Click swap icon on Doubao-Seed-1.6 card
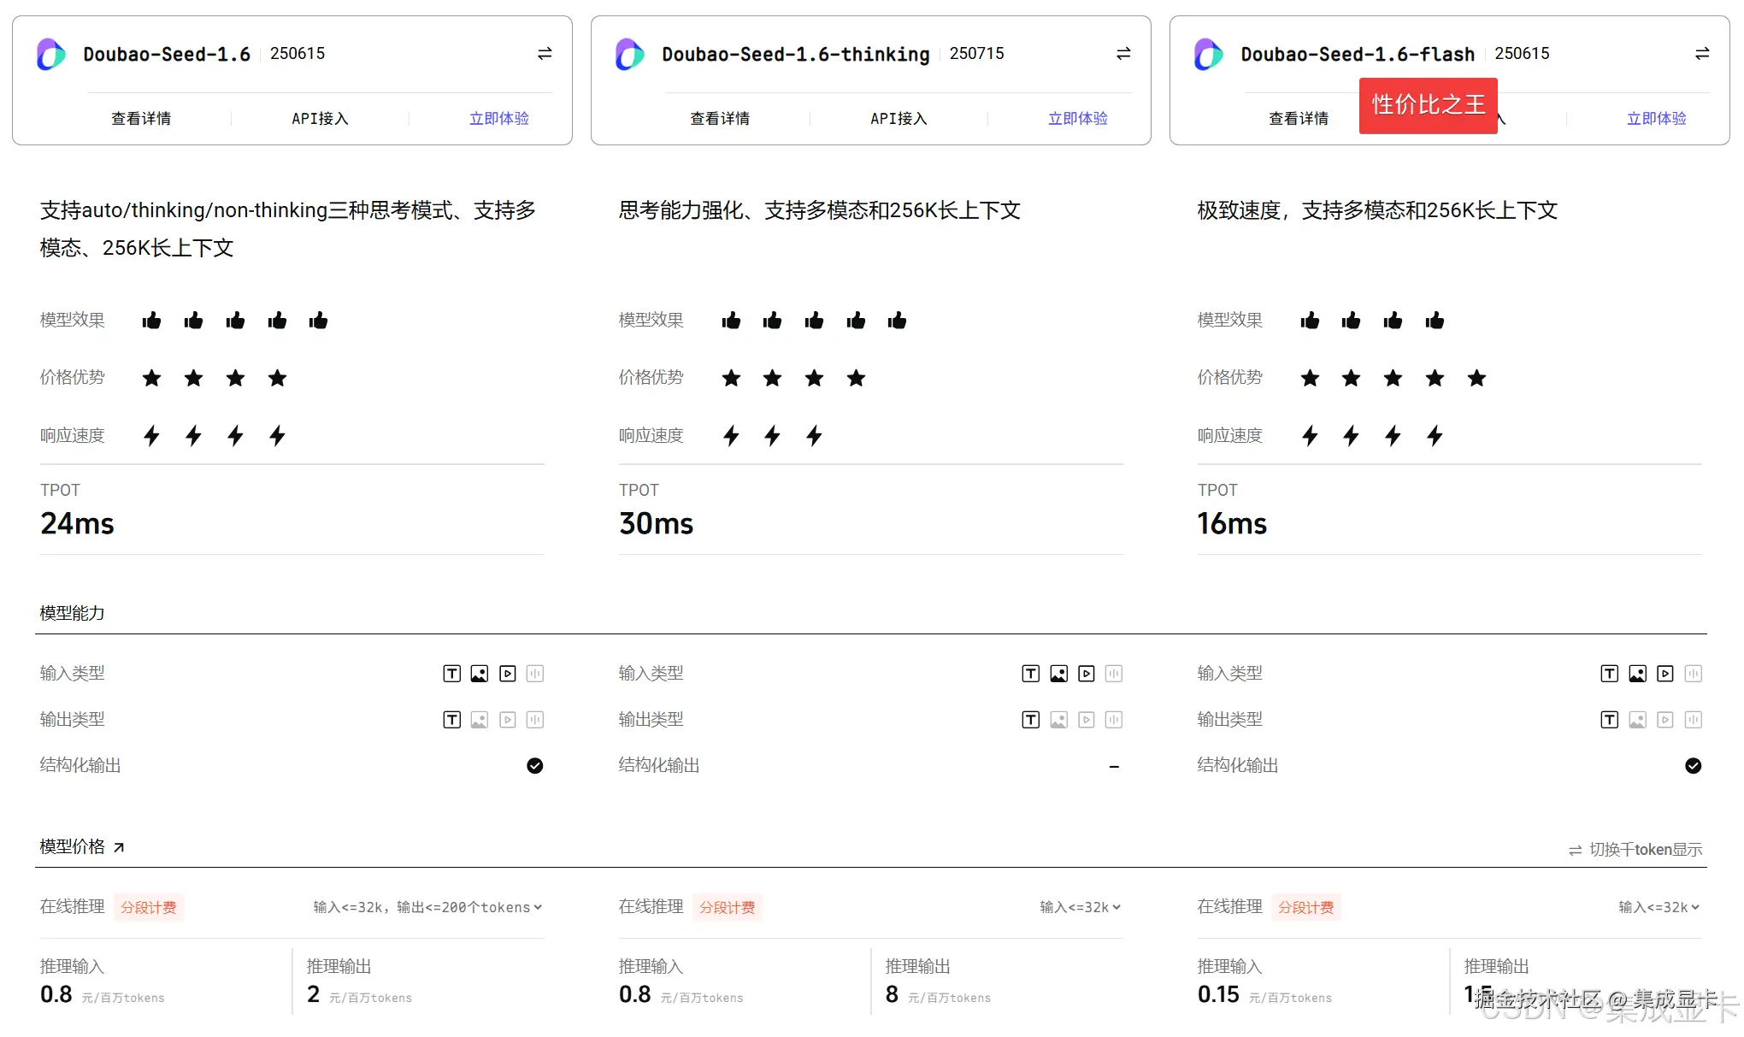The height and width of the screenshot is (1037, 1744). pos(545,54)
